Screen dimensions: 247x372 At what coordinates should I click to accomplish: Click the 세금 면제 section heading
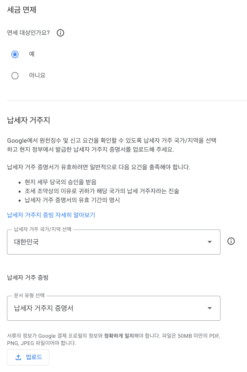coord(22,10)
